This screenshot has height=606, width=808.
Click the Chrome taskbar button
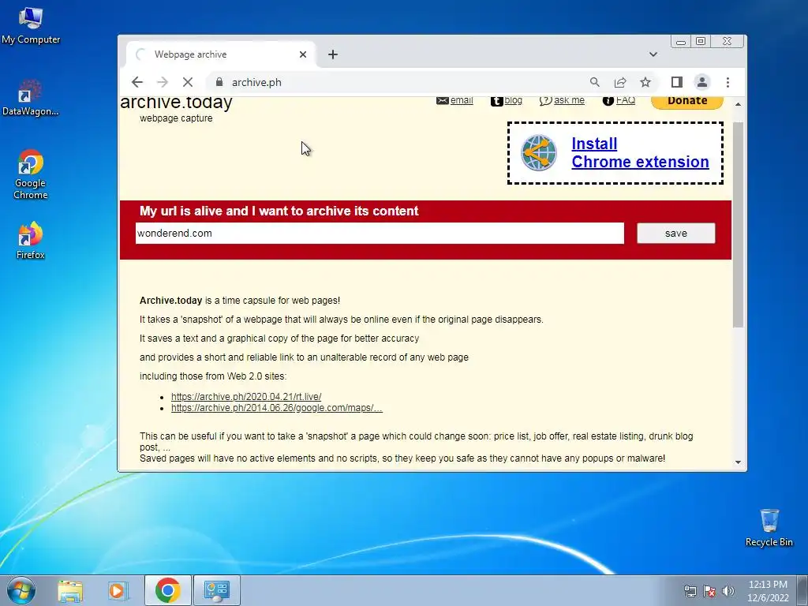pyautogui.click(x=167, y=590)
